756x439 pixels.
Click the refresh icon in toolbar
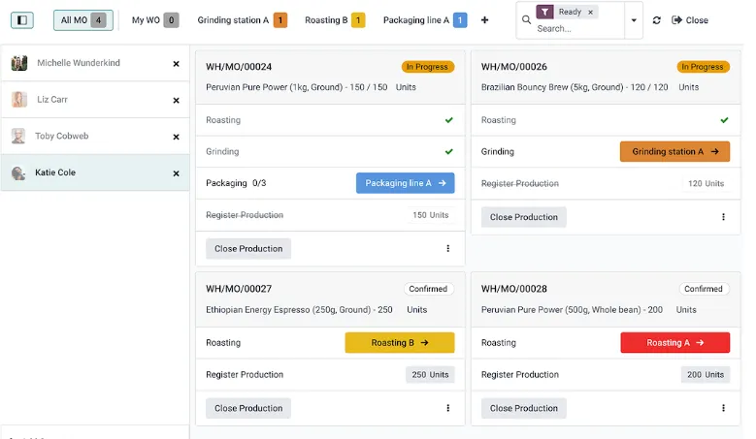click(657, 20)
